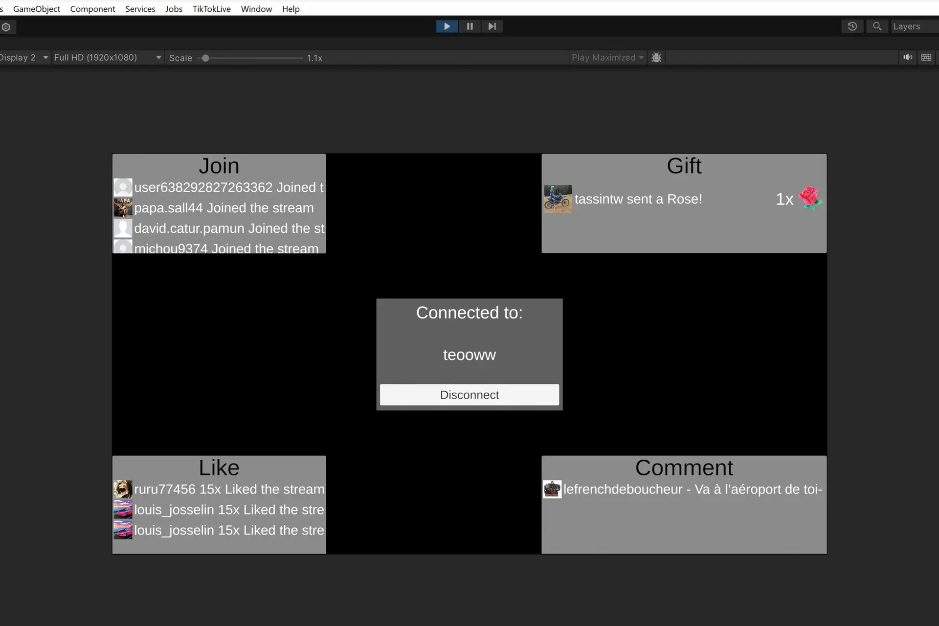Click the Rose gift icon

[810, 199]
